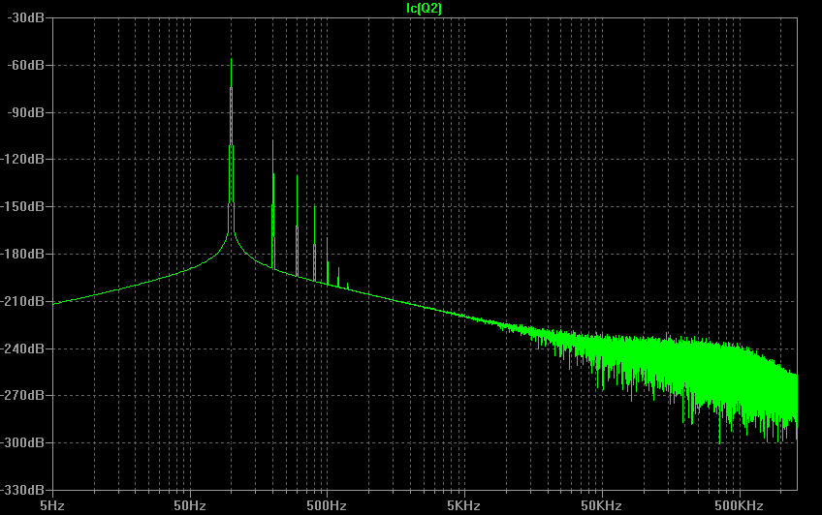
Task: Click the -30dB axis label
Action: click(x=26, y=17)
